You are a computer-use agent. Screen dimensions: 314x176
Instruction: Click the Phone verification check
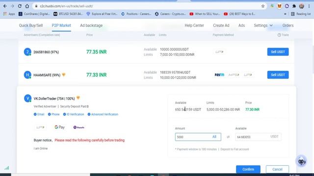point(53,114)
